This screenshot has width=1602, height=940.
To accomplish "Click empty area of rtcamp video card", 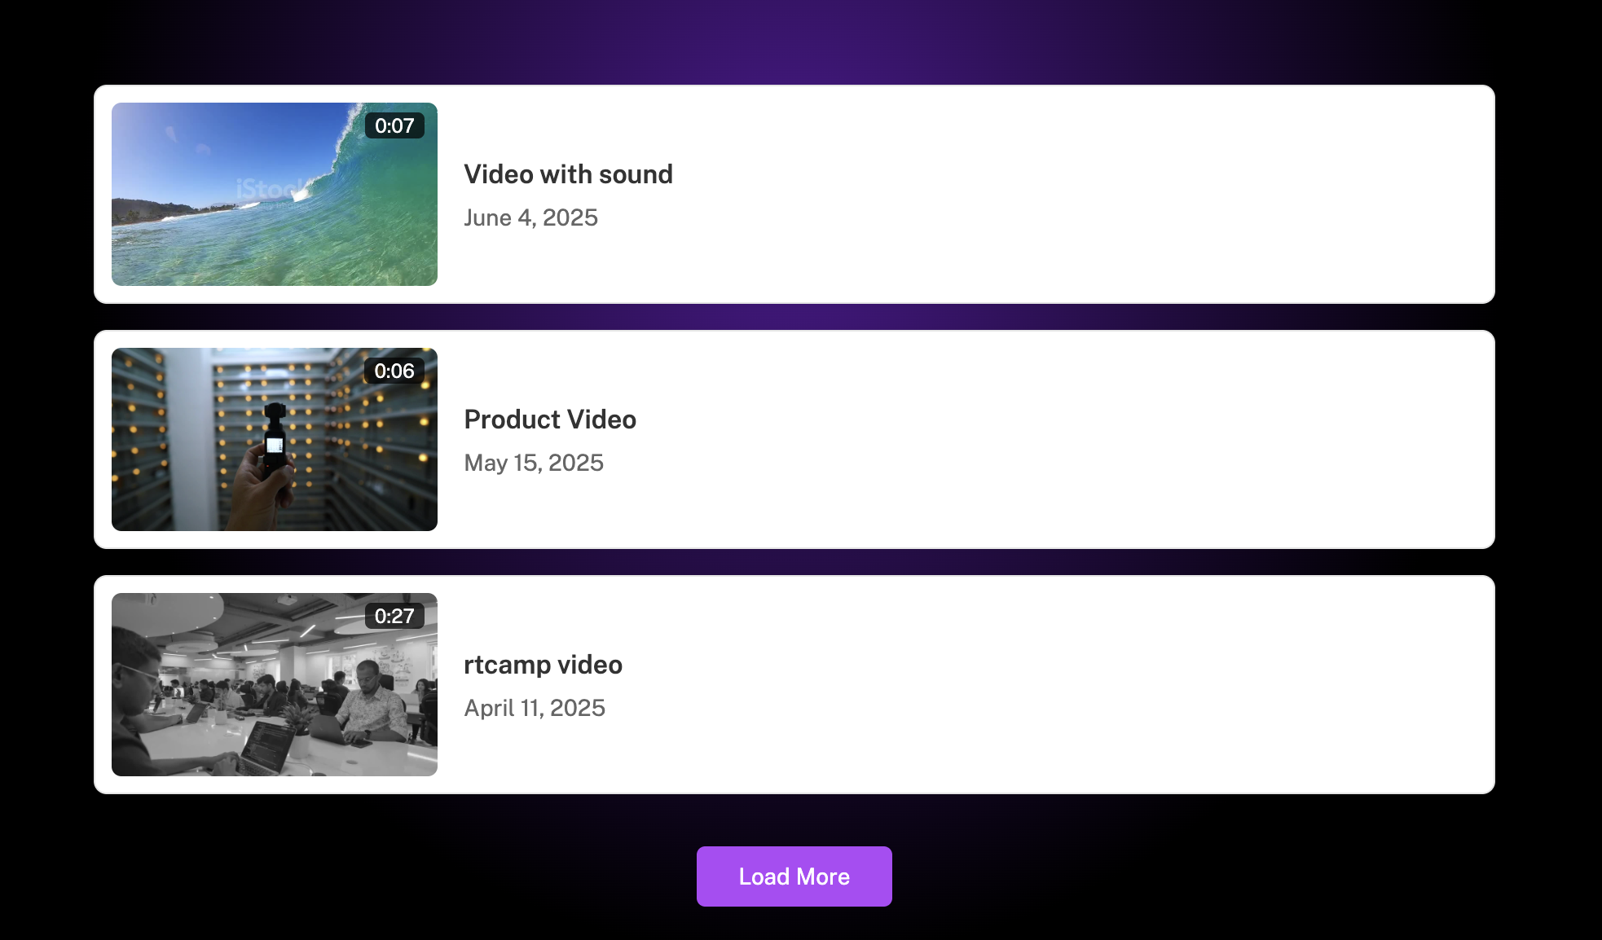I will [x=1059, y=685].
